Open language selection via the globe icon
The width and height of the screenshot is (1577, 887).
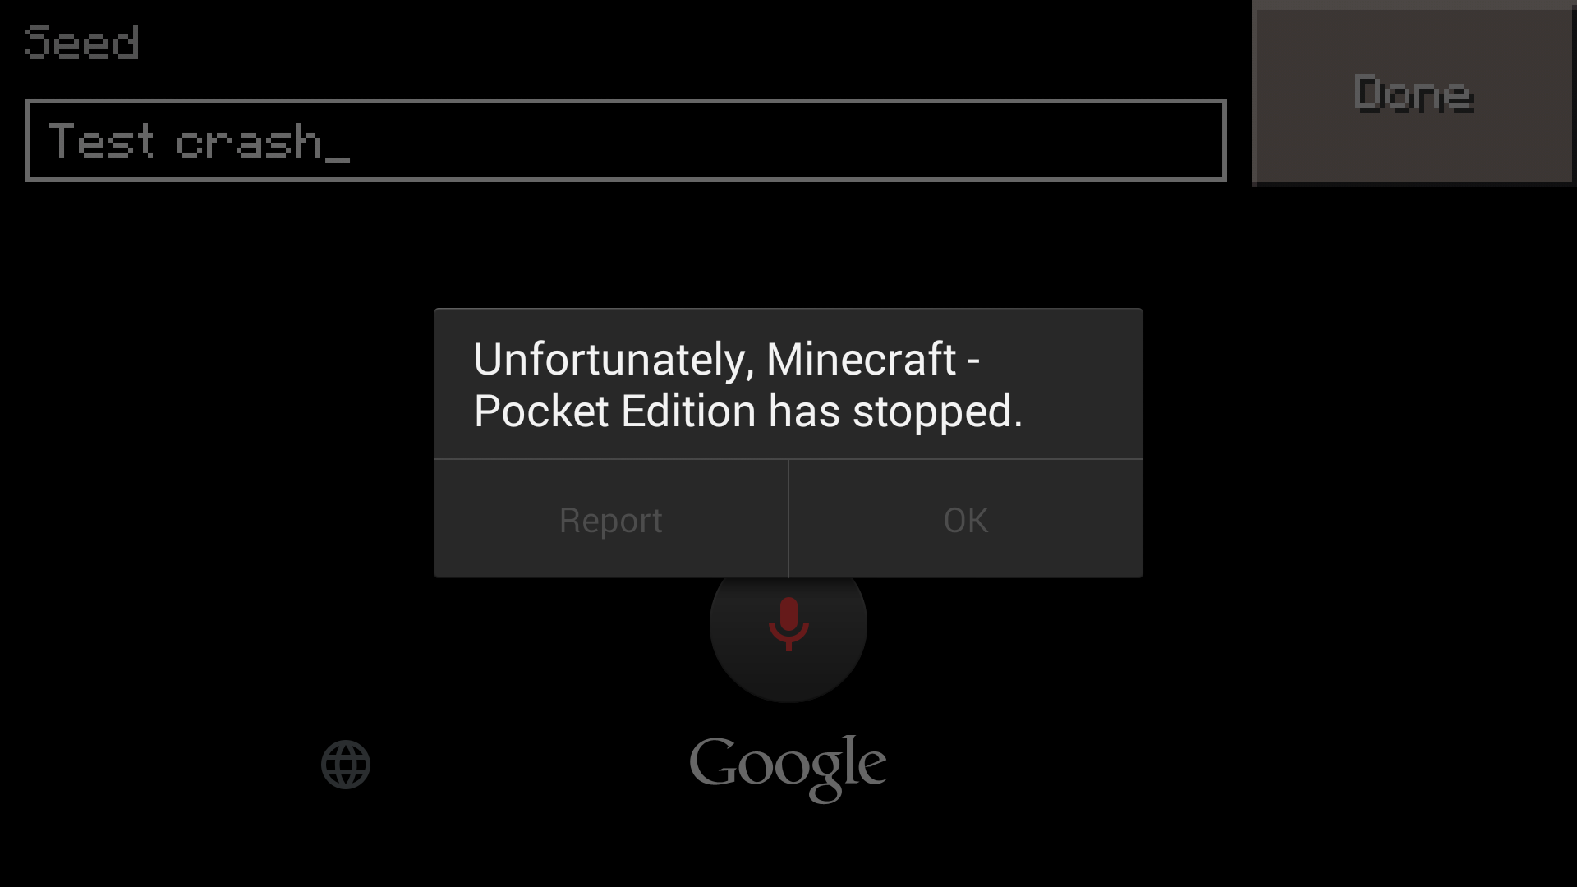click(346, 765)
